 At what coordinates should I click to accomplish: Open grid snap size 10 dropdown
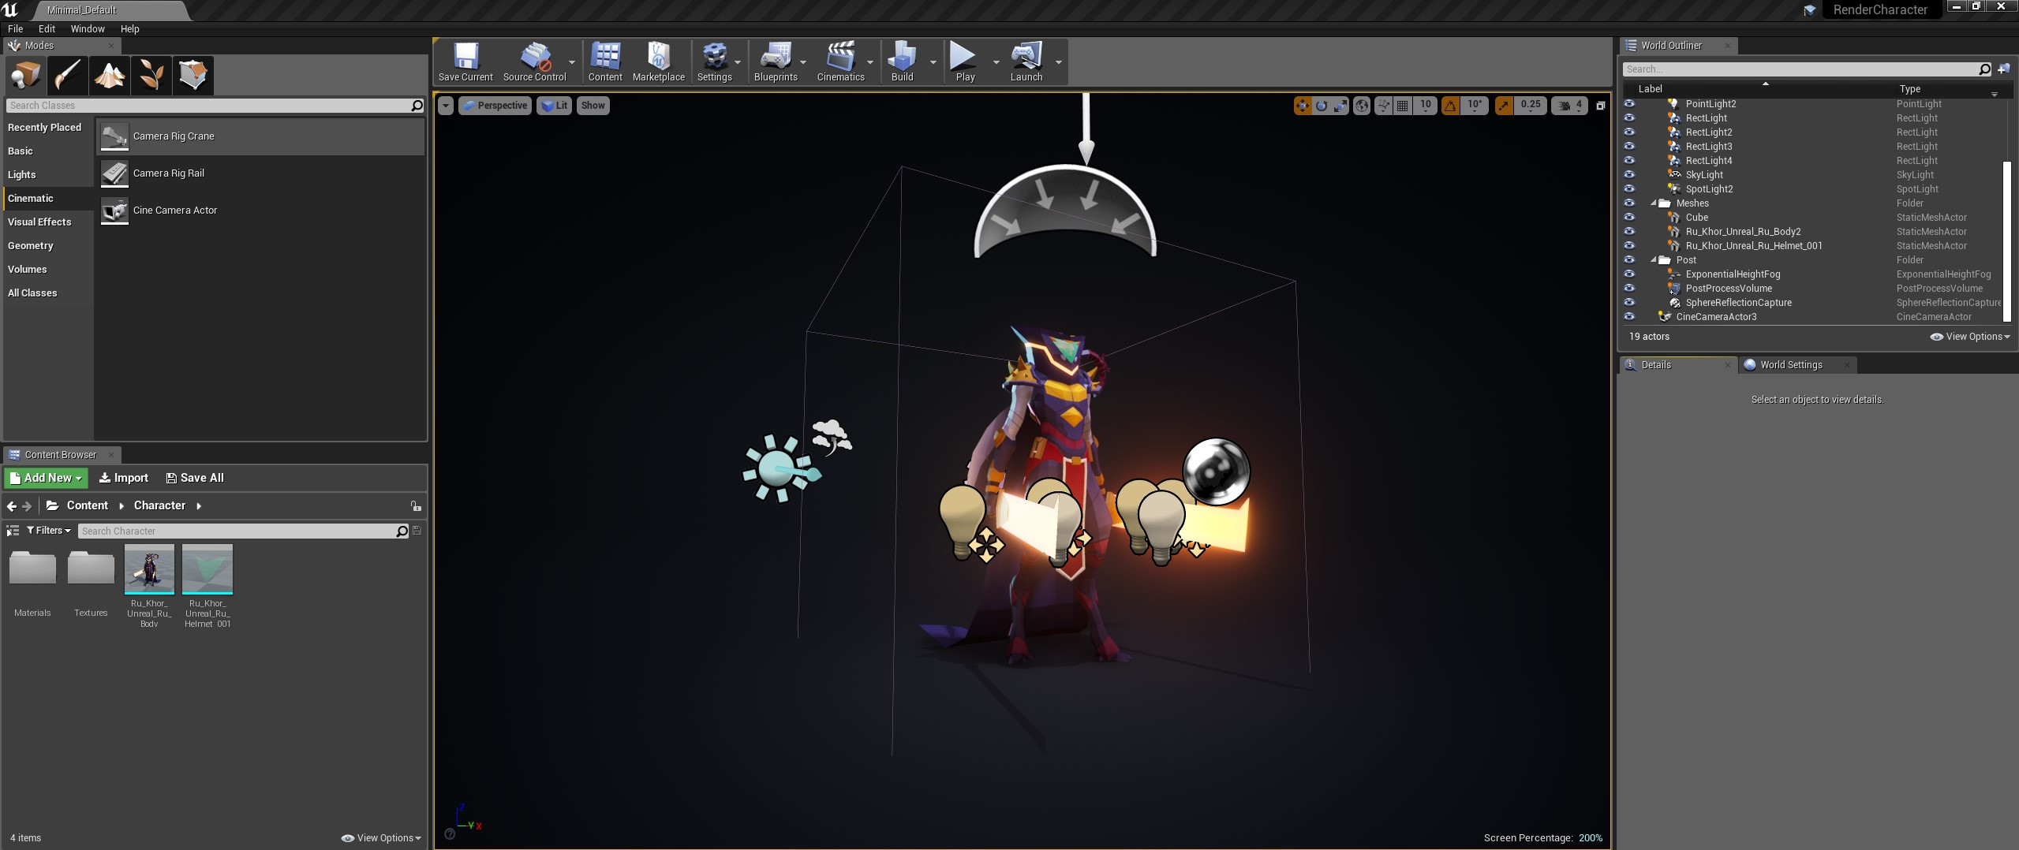(x=1426, y=106)
